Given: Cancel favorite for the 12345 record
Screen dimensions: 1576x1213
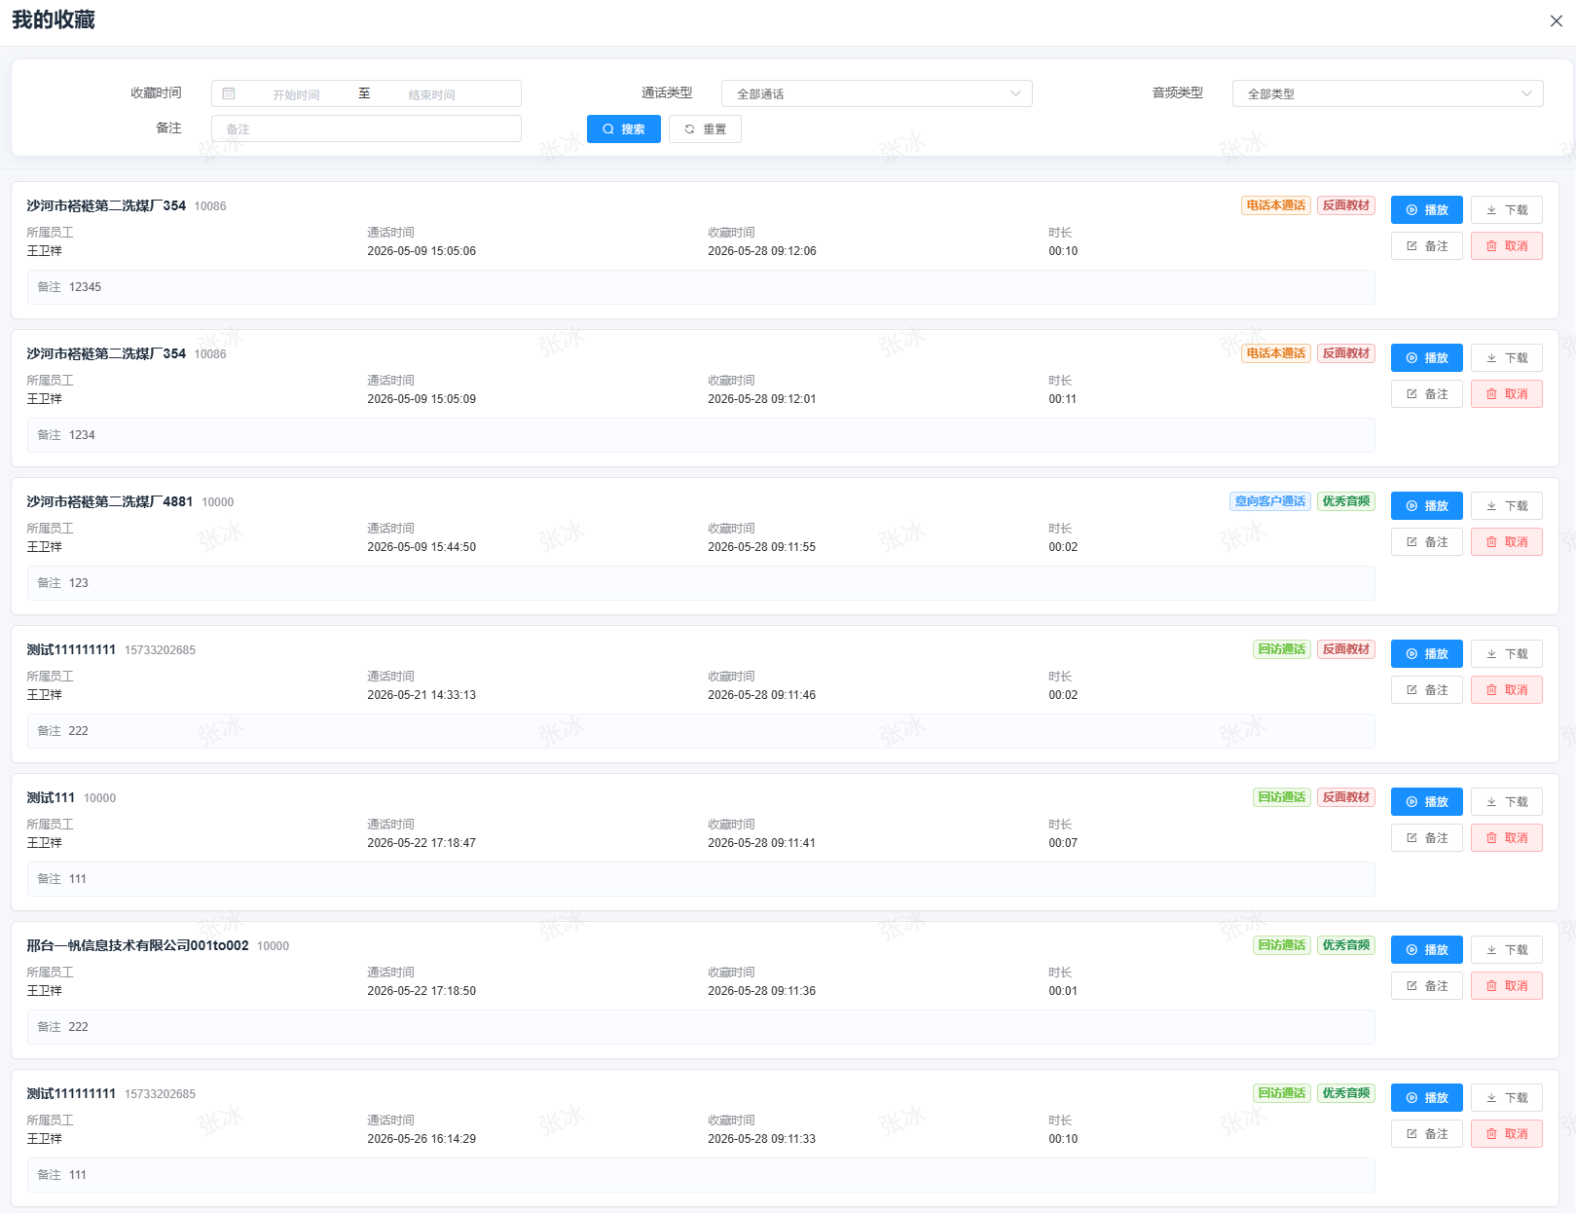Looking at the screenshot, I should tap(1506, 245).
